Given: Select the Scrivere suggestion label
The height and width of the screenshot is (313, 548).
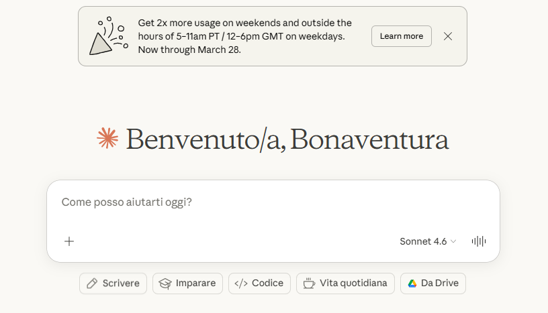Looking at the screenshot, I should click(121, 284).
